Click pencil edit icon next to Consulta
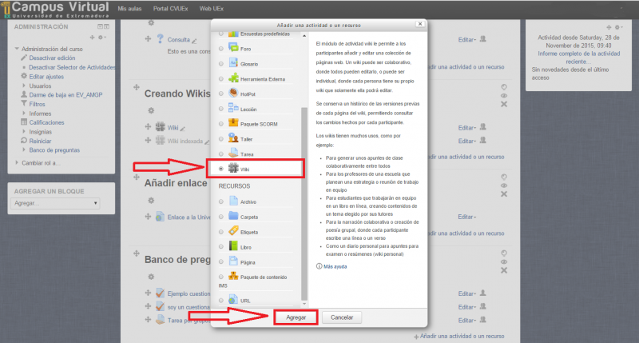 coord(194,41)
